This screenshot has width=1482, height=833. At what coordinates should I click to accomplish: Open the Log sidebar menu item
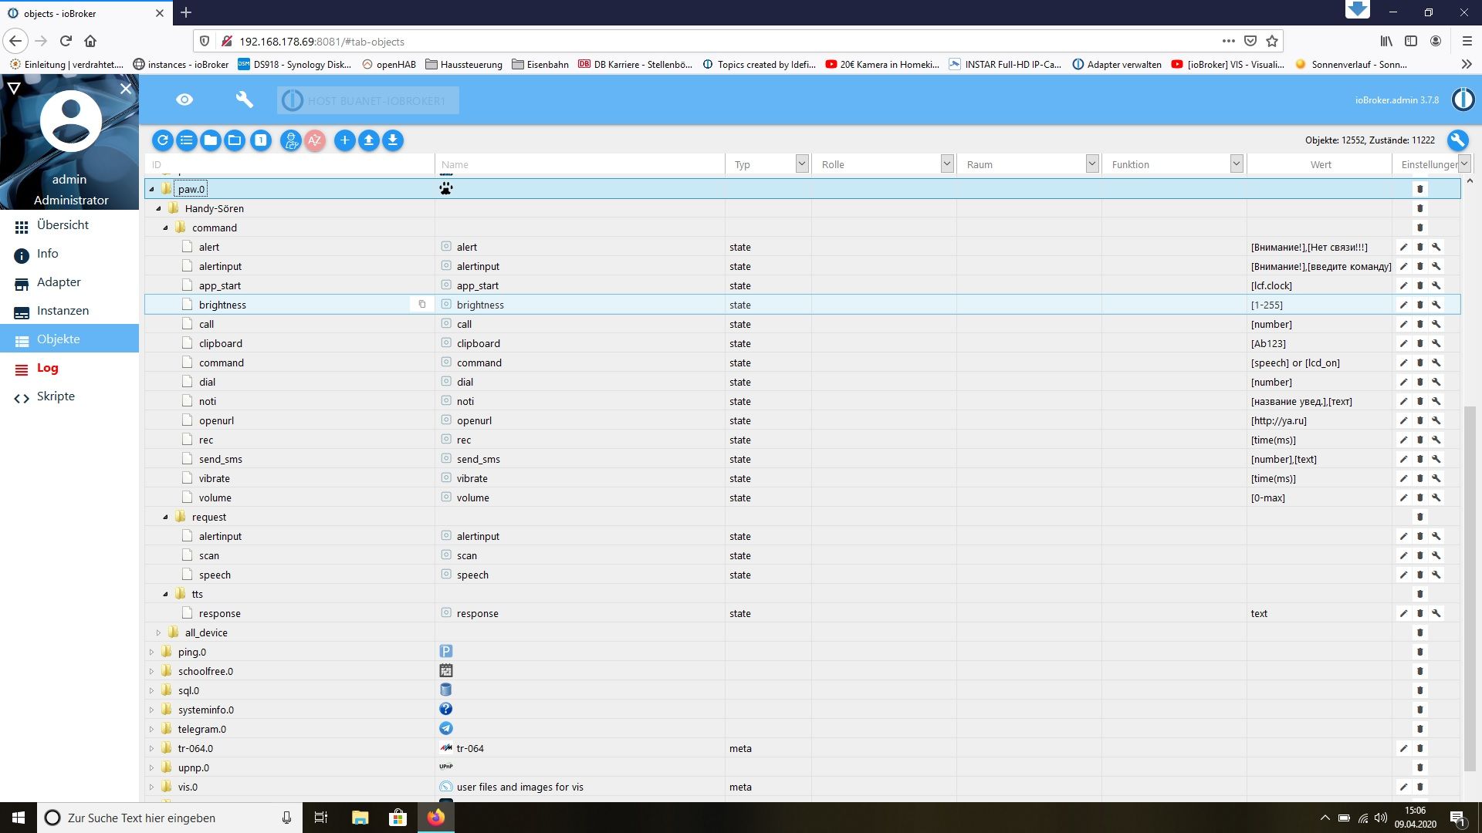coord(47,368)
